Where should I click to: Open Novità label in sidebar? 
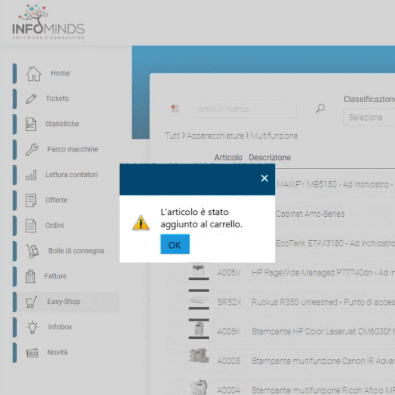point(57,352)
